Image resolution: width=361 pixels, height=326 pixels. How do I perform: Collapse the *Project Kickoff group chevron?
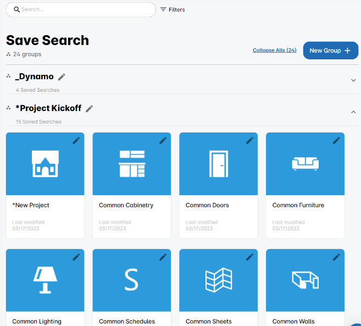(x=353, y=112)
